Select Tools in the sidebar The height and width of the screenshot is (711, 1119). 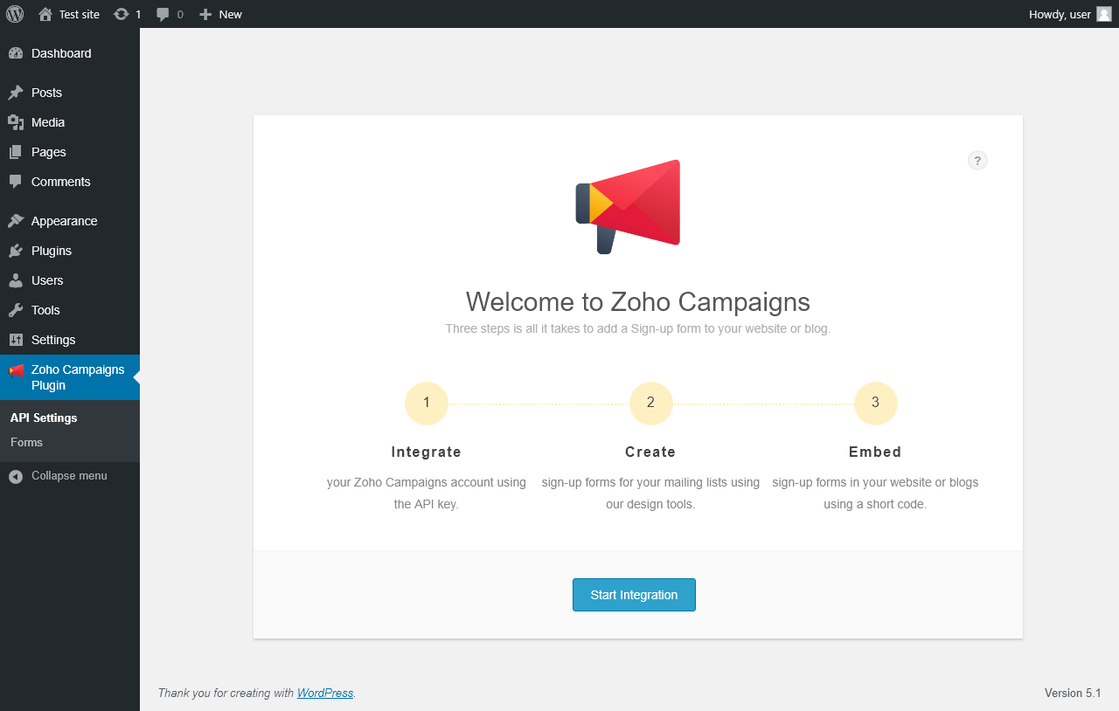pyautogui.click(x=70, y=310)
